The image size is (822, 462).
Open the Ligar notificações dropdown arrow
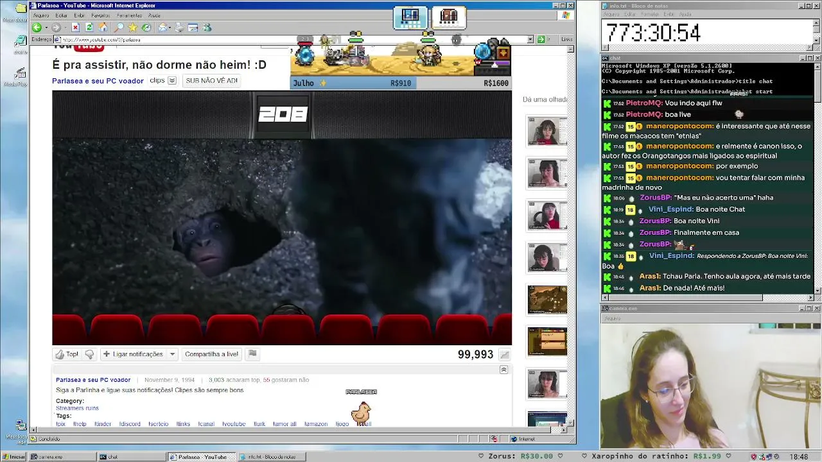click(x=172, y=354)
